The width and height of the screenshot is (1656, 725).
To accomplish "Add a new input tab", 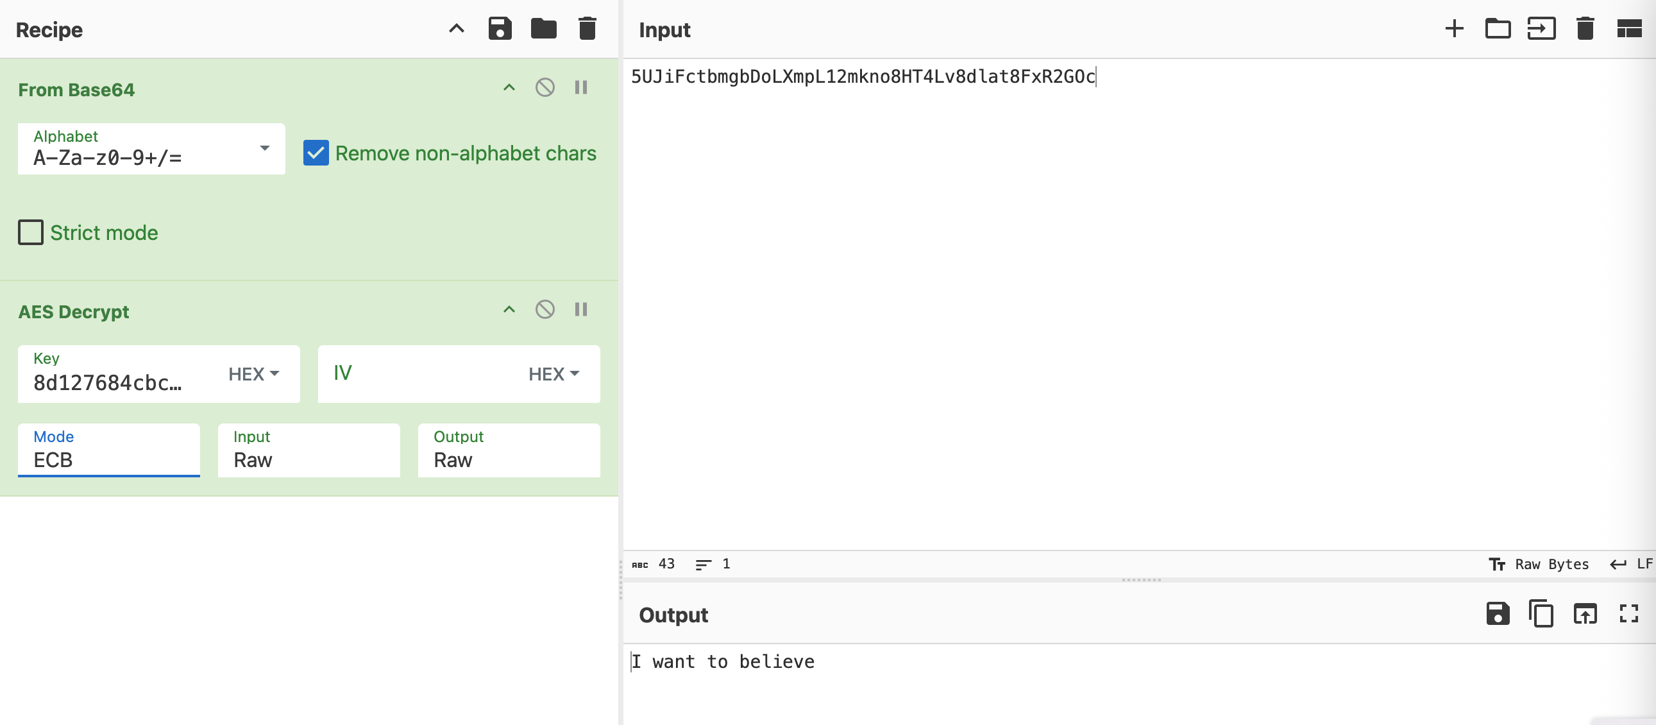I will point(1453,29).
